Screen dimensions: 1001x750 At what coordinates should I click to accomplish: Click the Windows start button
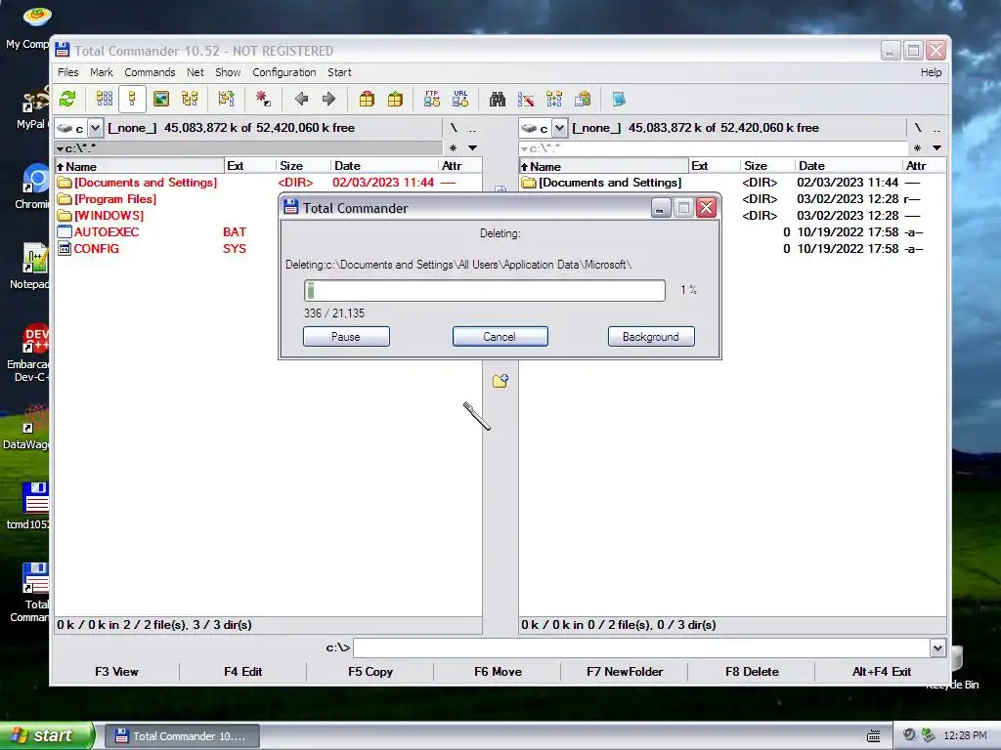46,736
